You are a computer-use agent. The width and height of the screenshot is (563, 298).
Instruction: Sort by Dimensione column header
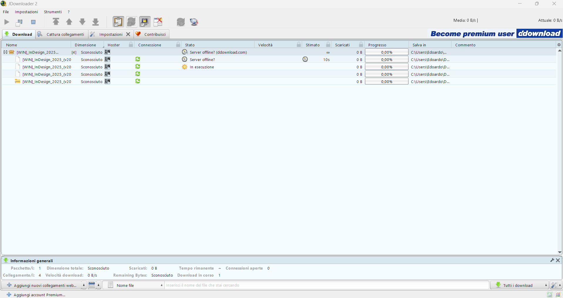(x=87, y=45)
